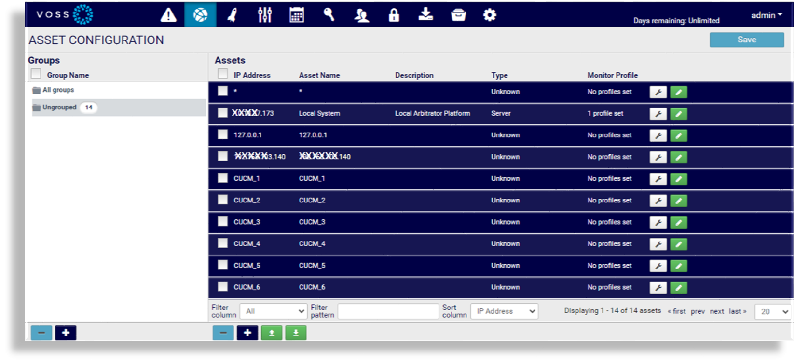This screenshot has height=363, width=795.
Task: Click the IP Address column header
Action: (252, 75)
